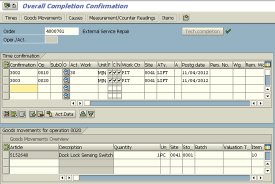Click the Postg date column header
275x184 pixels.
point(195,65)
